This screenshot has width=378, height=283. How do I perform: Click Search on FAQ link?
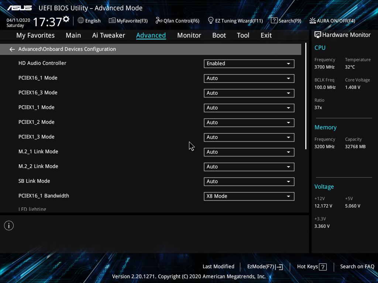click(357, 266)
